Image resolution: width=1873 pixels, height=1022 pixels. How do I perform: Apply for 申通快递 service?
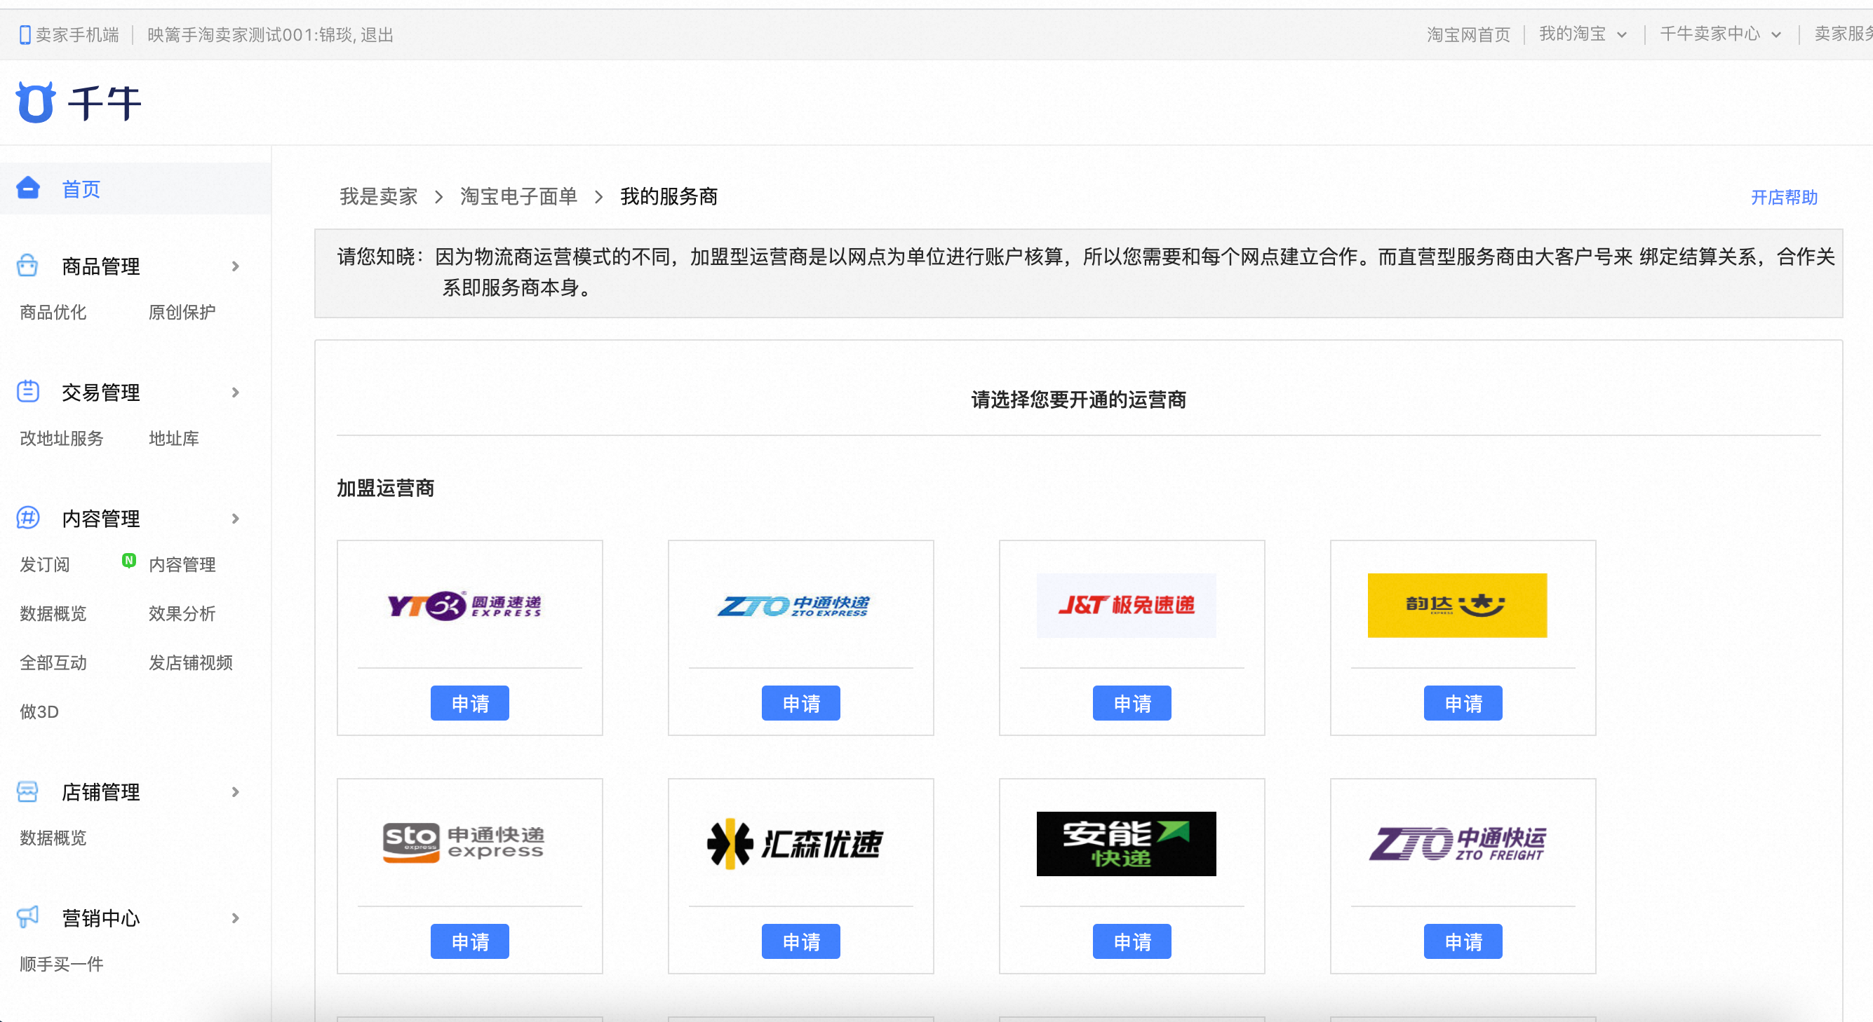click(x=470, y=941)
